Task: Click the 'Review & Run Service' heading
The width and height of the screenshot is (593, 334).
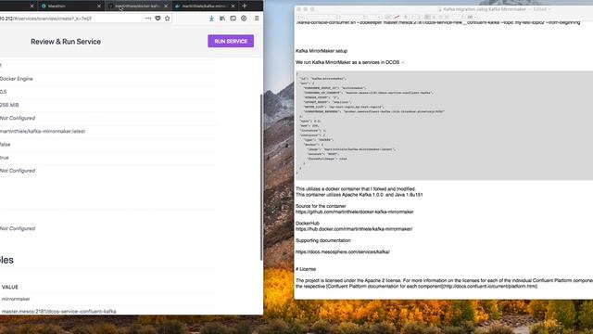Action: 66,42
